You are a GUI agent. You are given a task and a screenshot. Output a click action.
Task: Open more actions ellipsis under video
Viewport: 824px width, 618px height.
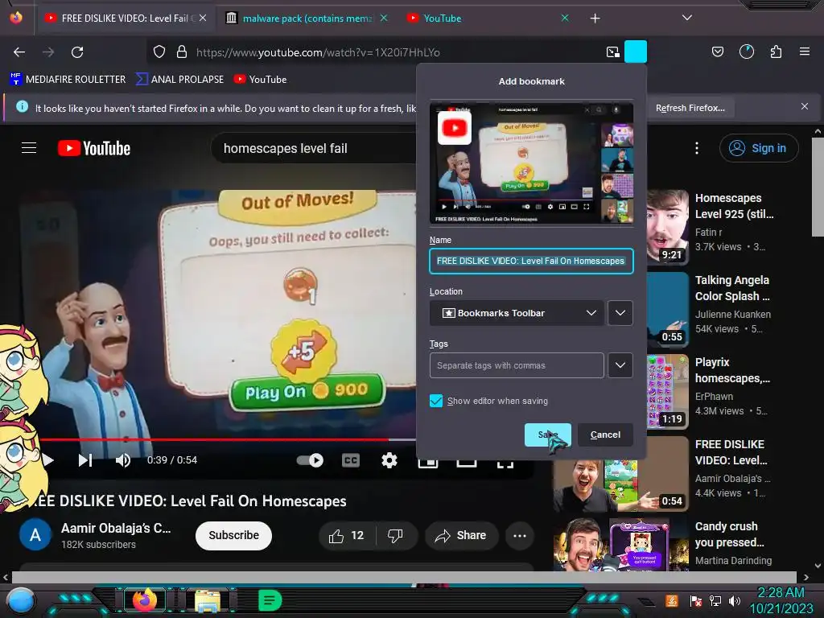click(x=520, y=535)
